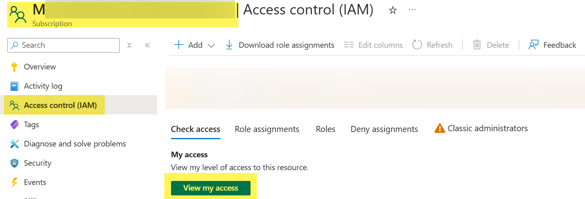The width and height of the screenshot is (585, 199).
Task: Click the download arrow icon
Action: pos(229,45)
